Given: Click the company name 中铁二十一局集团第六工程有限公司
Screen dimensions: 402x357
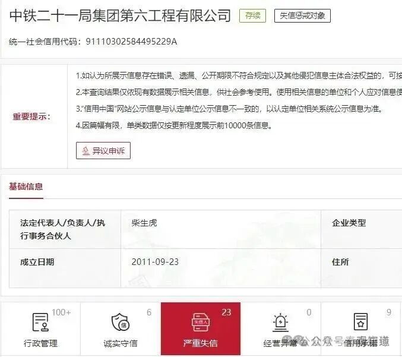Looking at the screenshot, I should 120,15.
